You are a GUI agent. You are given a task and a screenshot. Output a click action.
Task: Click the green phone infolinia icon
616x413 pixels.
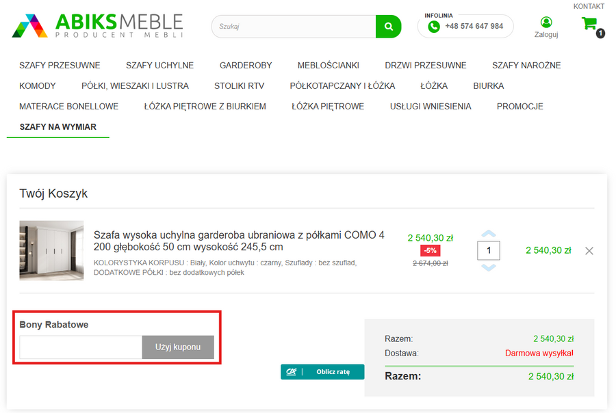(433, 27)
